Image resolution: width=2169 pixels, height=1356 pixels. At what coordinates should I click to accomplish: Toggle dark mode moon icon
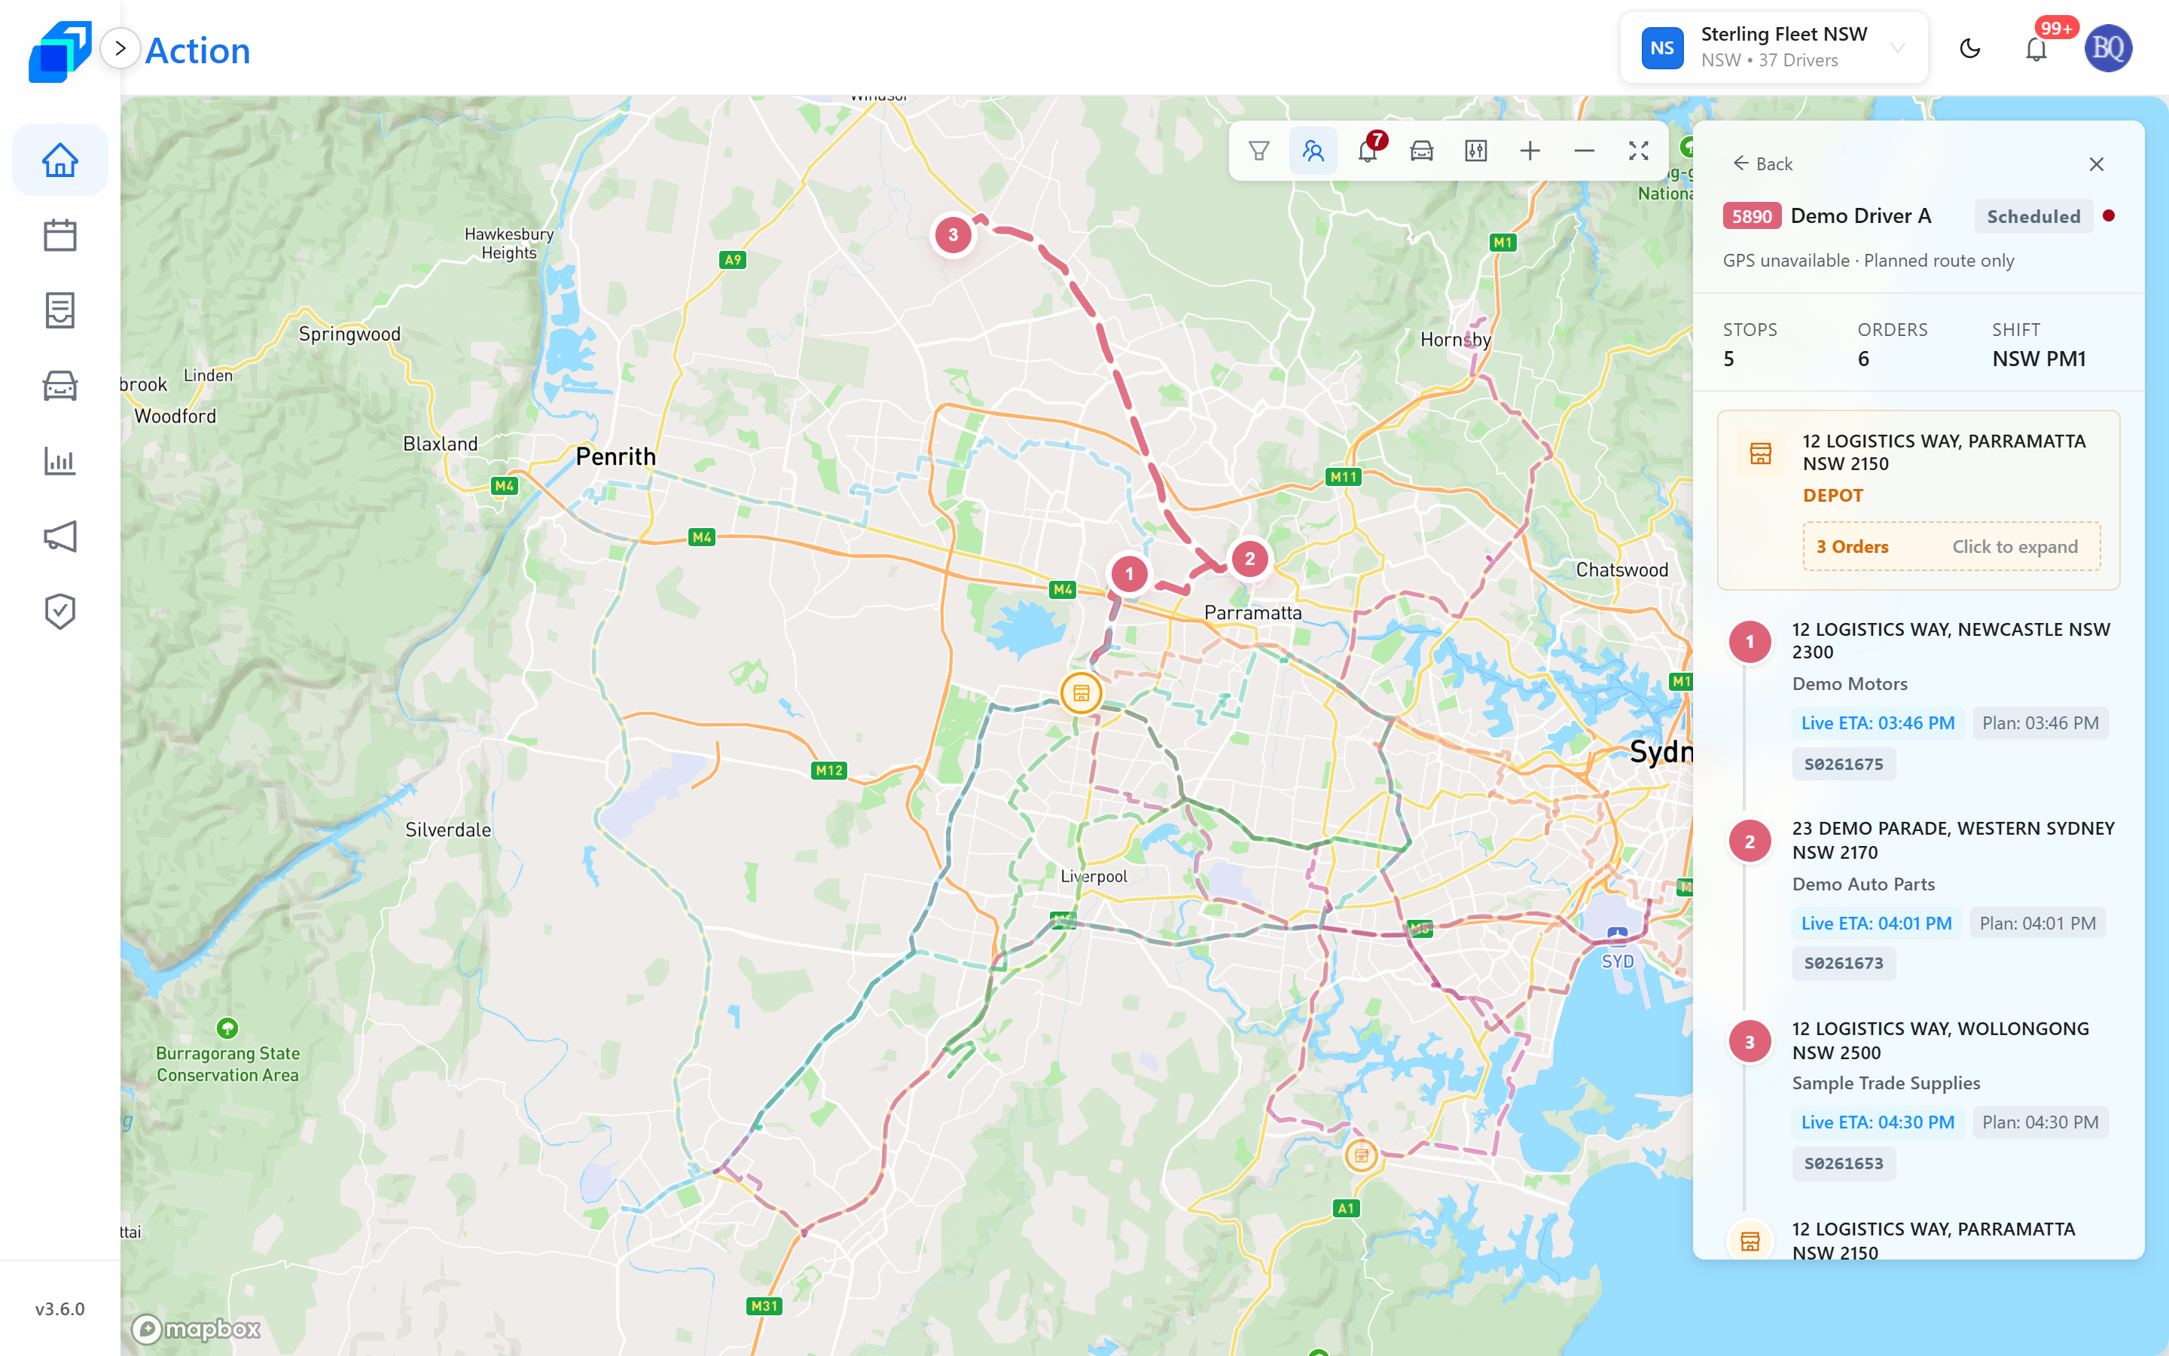(x=1969, y=48)
